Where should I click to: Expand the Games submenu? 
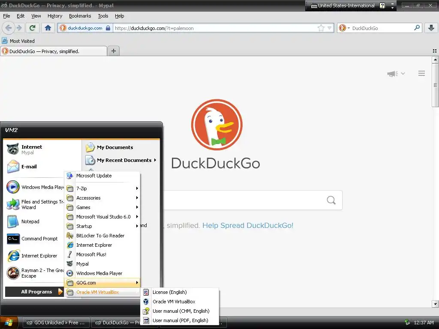(102, 207)
